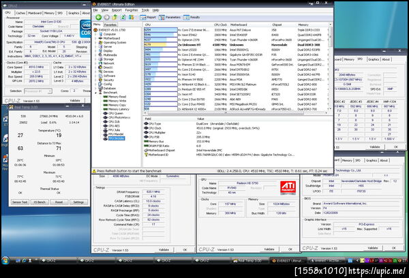Click the people icon next to Refresh in EVEREST
This screenshot has width=409, height=278.
[131, 17]
